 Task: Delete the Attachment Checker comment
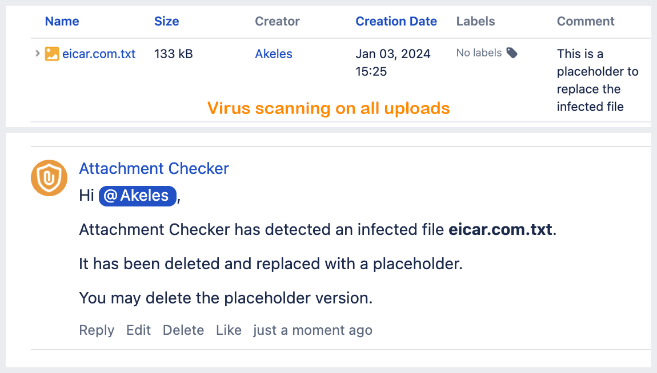click(183, 330)
